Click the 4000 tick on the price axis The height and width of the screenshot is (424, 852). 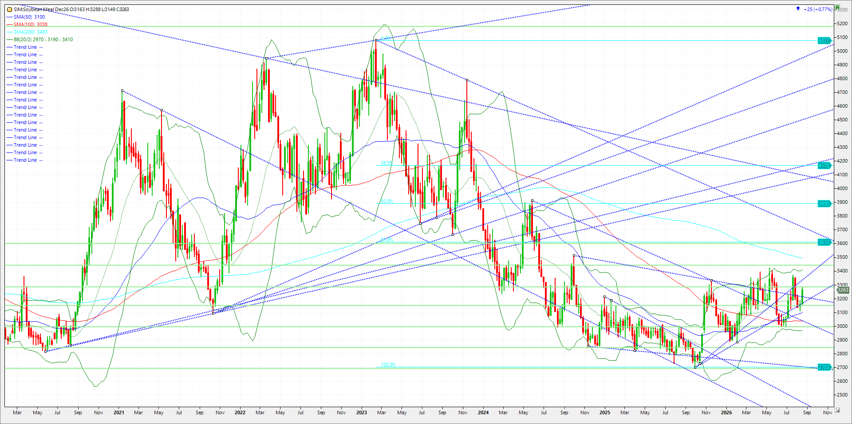[x=842, y=188]
